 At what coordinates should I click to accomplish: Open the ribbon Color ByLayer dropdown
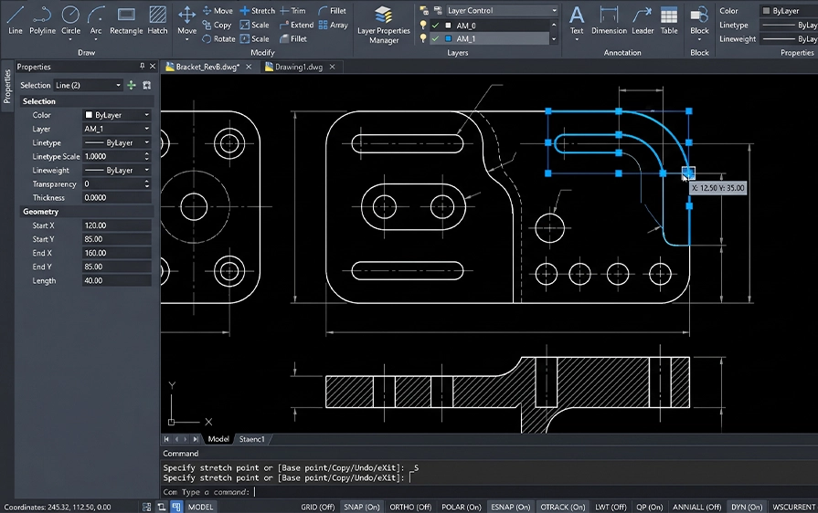pos(789,10)
